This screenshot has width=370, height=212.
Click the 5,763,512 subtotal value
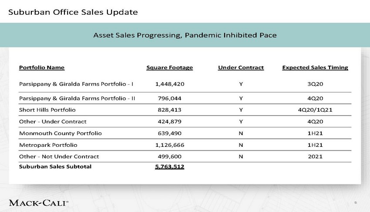[169, 167]
